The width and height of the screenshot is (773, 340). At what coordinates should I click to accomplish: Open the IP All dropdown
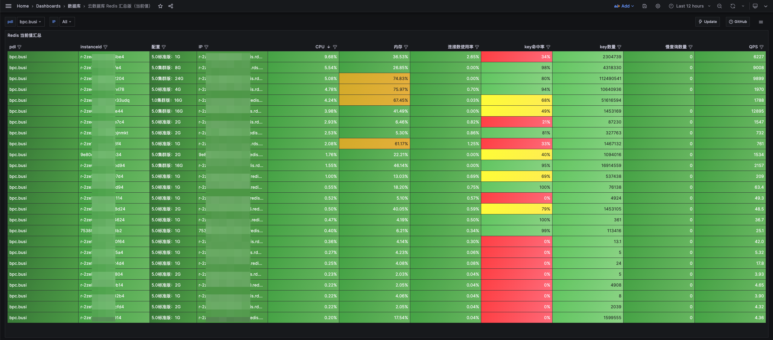(67, 22)
